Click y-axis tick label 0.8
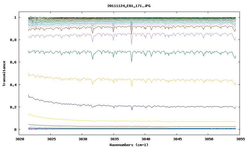Image resolution: width=246 pixels, height=147 pixels. coord(13,40)
